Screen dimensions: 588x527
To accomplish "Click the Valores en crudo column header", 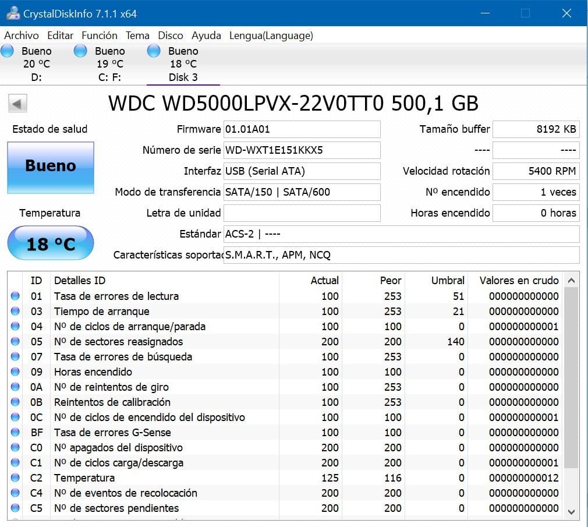I will [x=515, y=281].
